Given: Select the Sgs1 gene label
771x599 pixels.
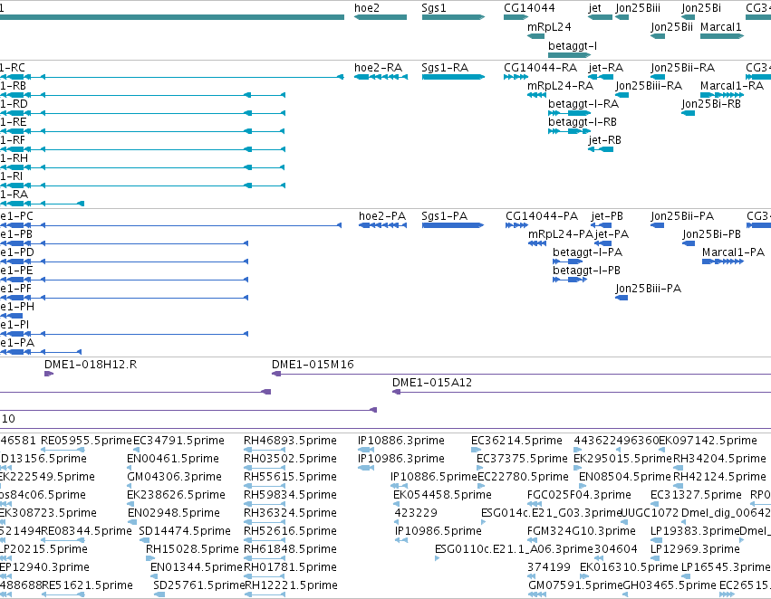Looking at the screenshot, I should pos(434,8).
